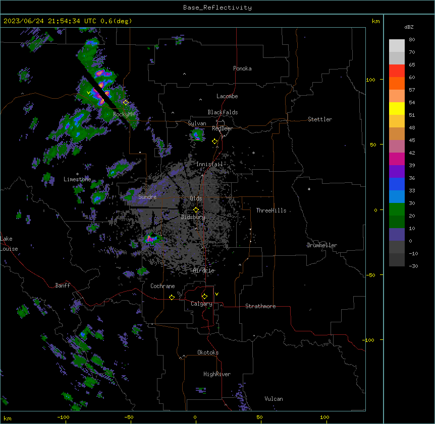This screenshot has width=435, height=424.
Task: Click the Banff town label
Action: tap(63, 286)
